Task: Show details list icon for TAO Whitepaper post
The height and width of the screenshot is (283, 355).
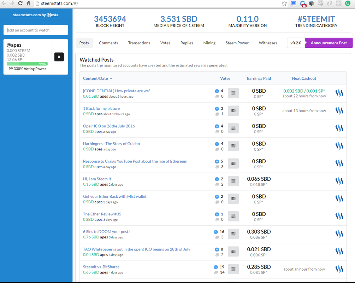Action: tap(233, 252)
